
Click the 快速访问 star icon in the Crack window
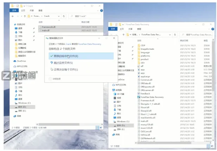click(15, 25)
